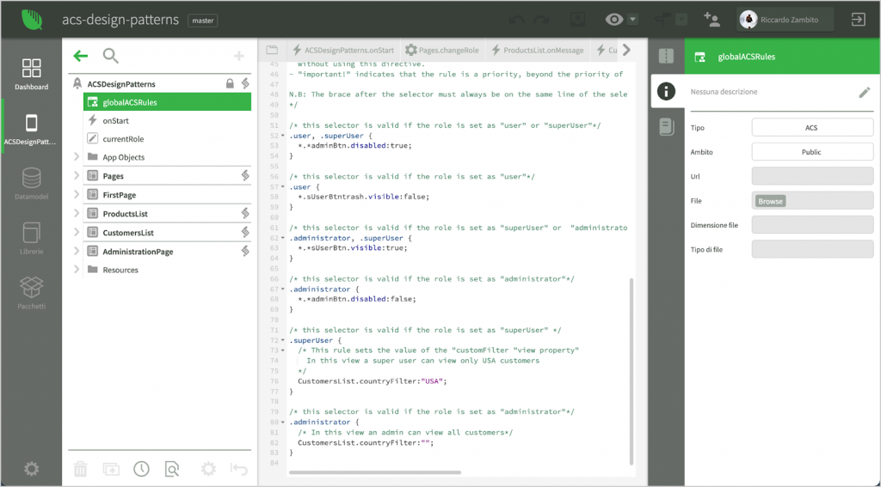Expand the ProductsList node
This screenshot has height=487, width=881.
click(x=77, y=213)
